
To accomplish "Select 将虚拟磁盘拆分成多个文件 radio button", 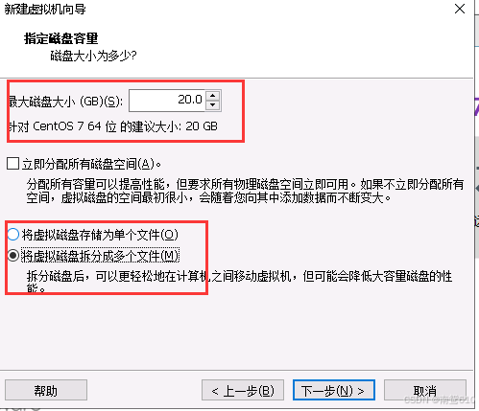I will click(x=13, y=256).
